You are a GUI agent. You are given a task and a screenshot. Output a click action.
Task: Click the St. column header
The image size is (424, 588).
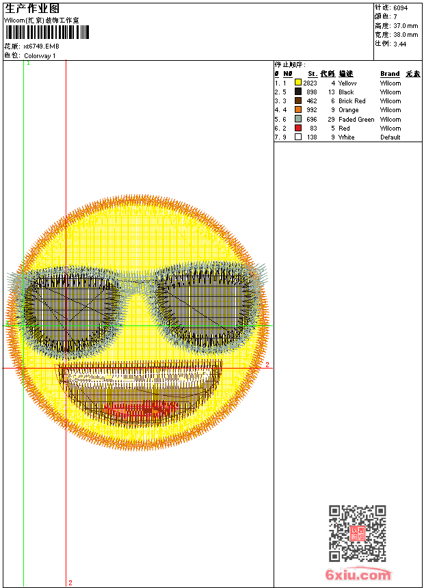(312, 74)
